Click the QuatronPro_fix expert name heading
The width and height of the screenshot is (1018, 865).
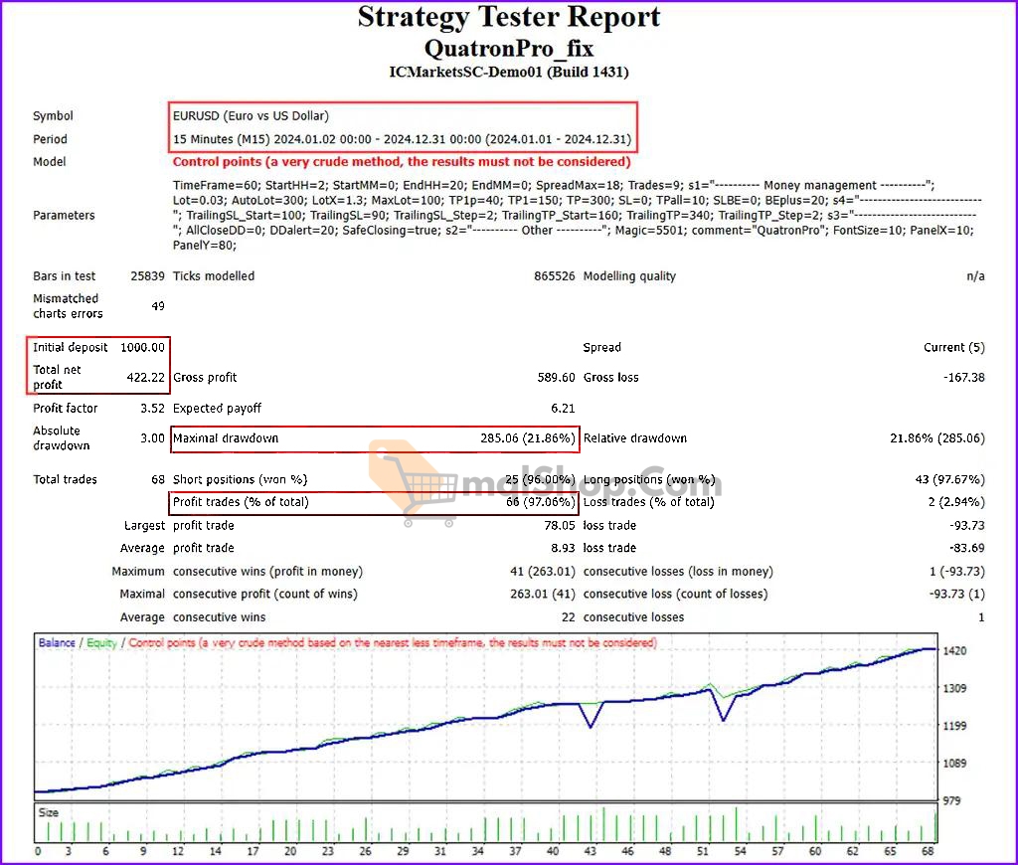508,48
